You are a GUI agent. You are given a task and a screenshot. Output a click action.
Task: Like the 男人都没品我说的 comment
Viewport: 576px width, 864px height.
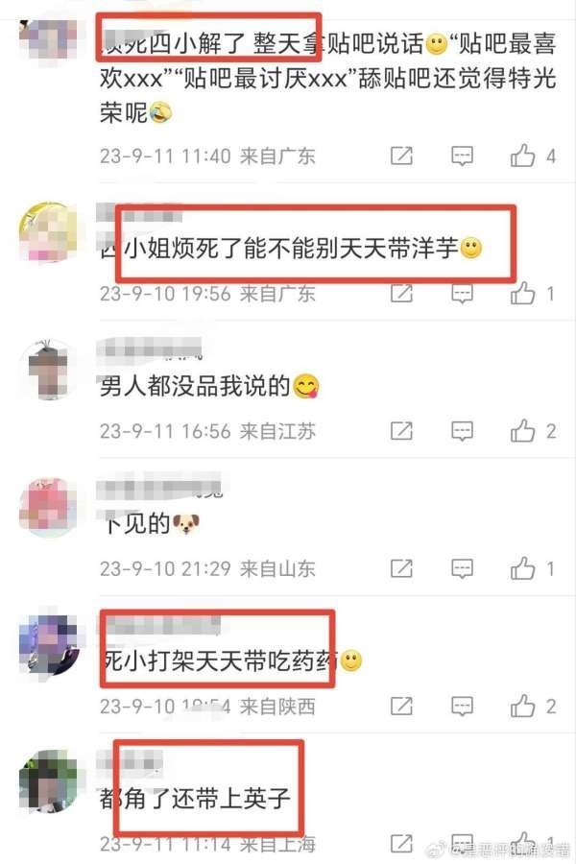[522, 431]
